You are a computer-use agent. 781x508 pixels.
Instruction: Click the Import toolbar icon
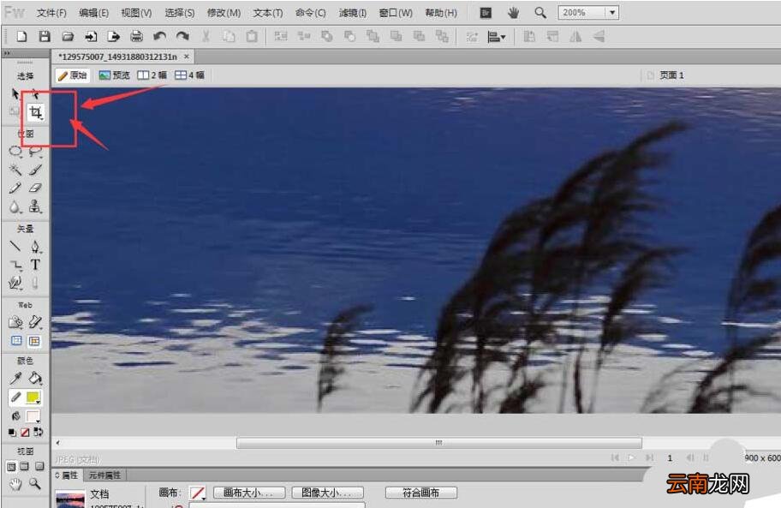click(x=91, y=36)
